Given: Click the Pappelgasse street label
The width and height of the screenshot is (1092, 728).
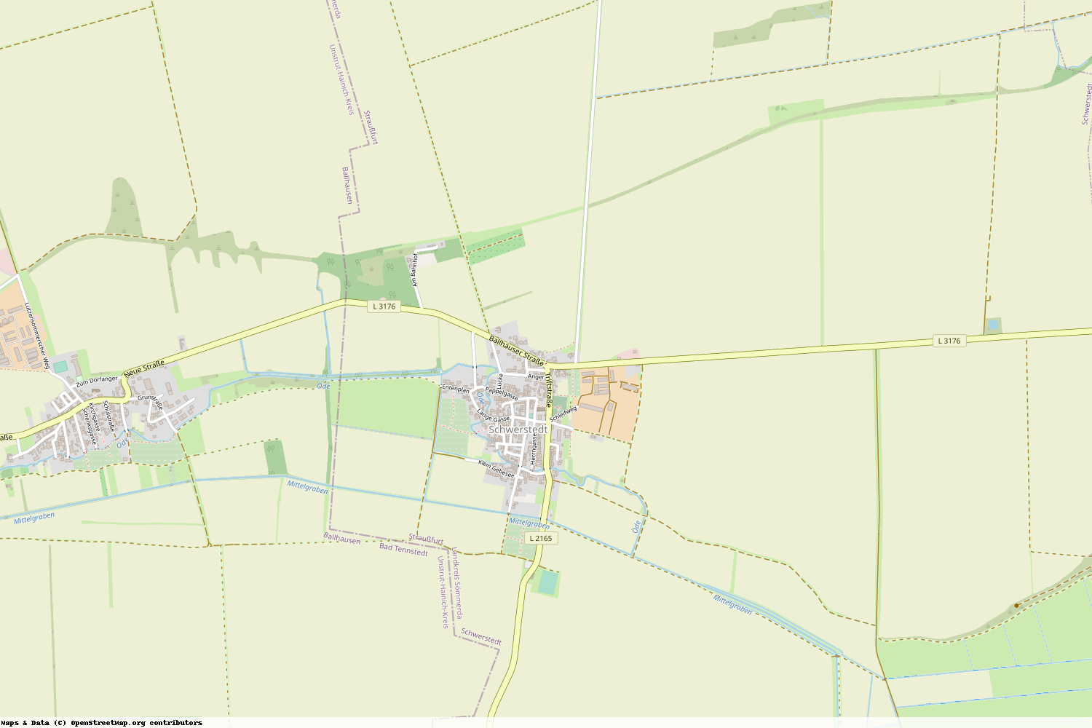Looking at the screenshot, I should (x=502, y=394).
